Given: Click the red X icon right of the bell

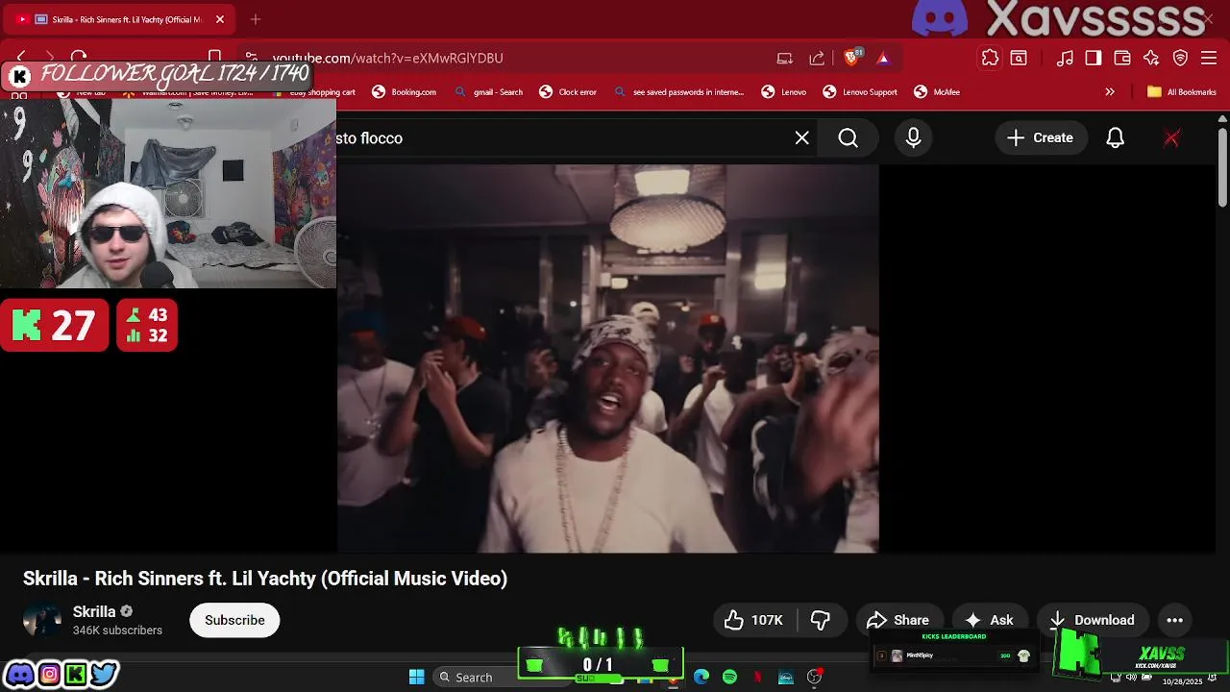Looking at the screenshot, I should (1171, 138).
